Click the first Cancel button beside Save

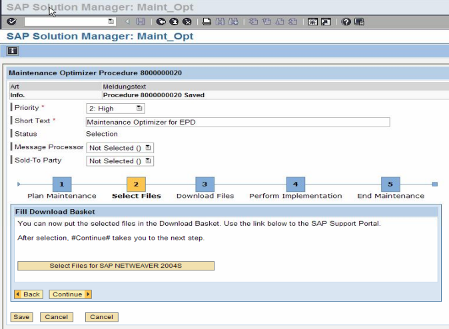[57, 317]
